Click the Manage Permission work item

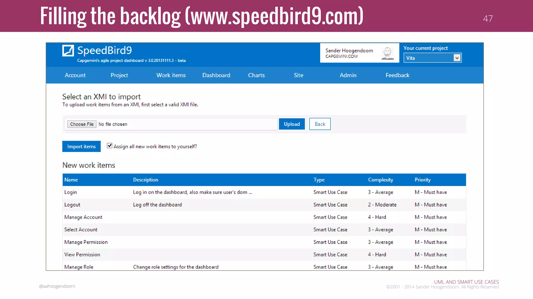(86, 242)
